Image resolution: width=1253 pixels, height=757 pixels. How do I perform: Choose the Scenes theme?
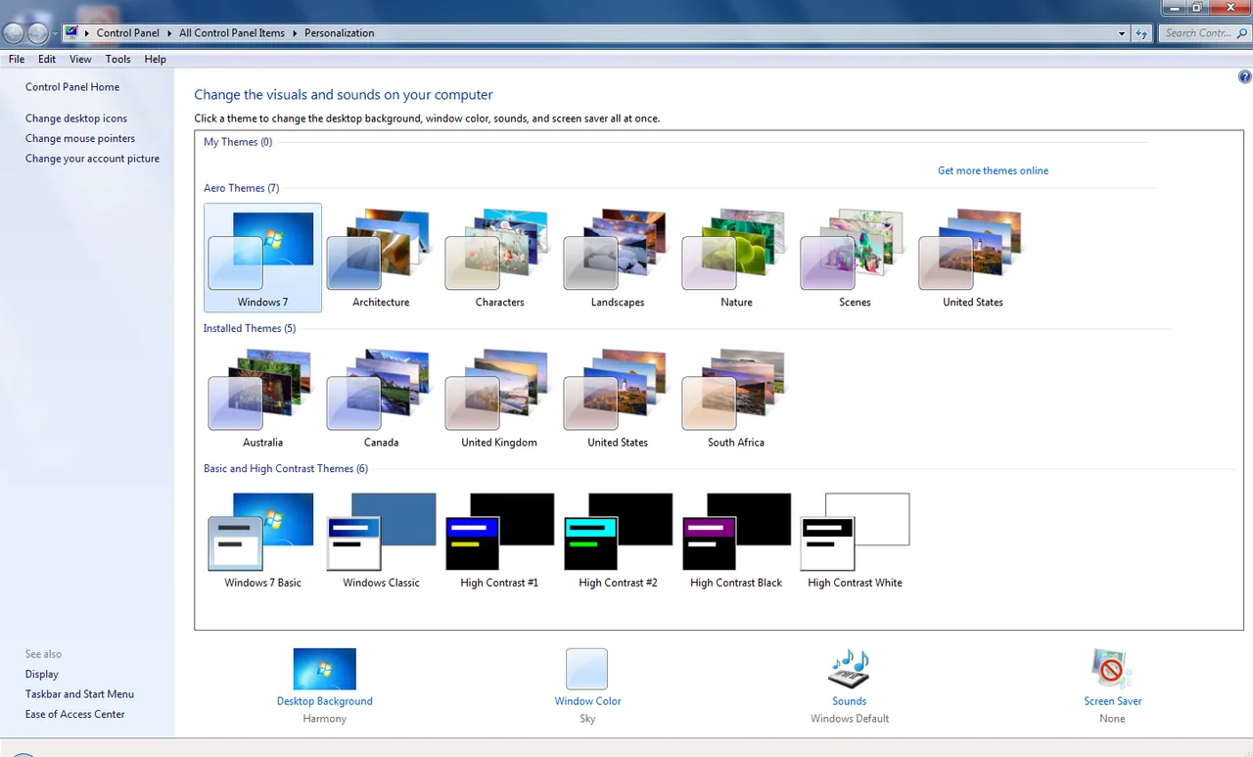coord(855,258)
